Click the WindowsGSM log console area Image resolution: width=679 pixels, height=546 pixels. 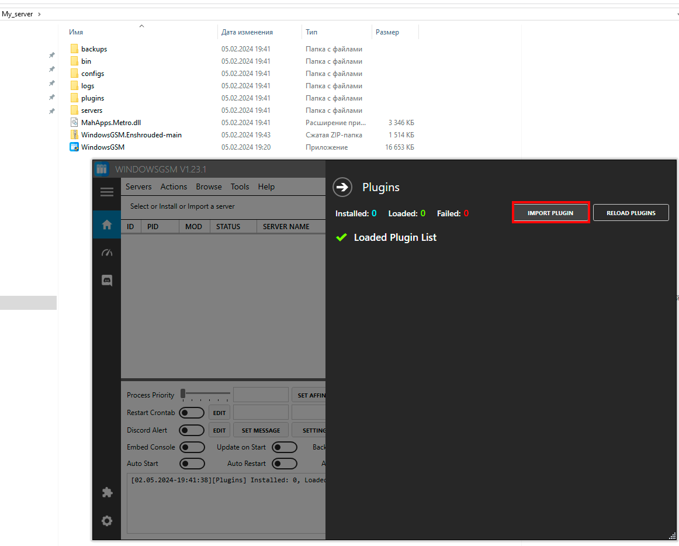pos(226,503)
